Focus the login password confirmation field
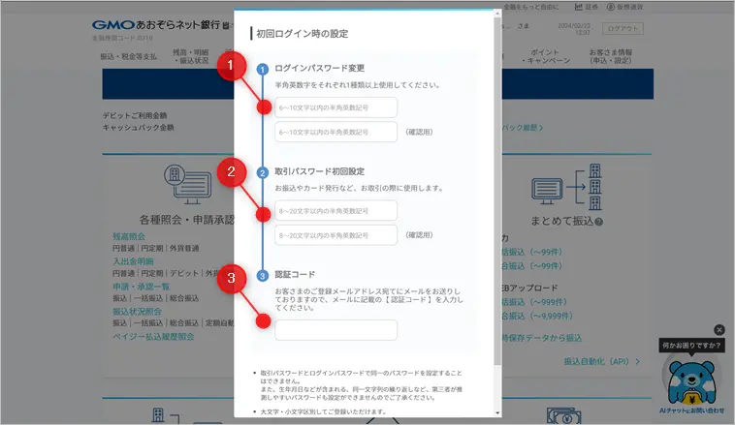 tap(336, 132)
